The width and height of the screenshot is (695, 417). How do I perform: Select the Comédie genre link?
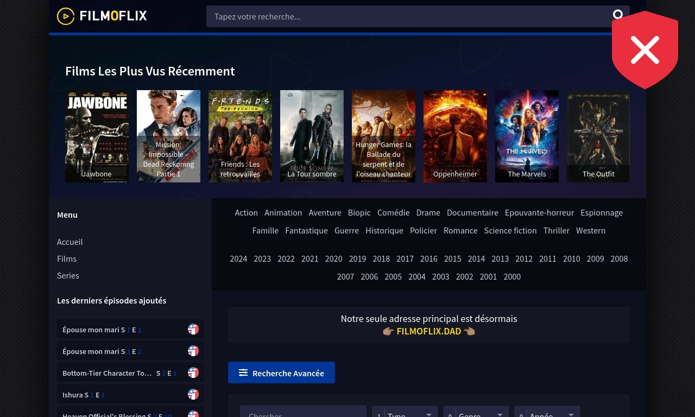tap(394, 212)
